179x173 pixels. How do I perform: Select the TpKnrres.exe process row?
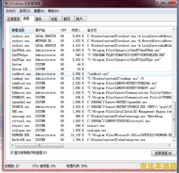click(x=91, y=93)
